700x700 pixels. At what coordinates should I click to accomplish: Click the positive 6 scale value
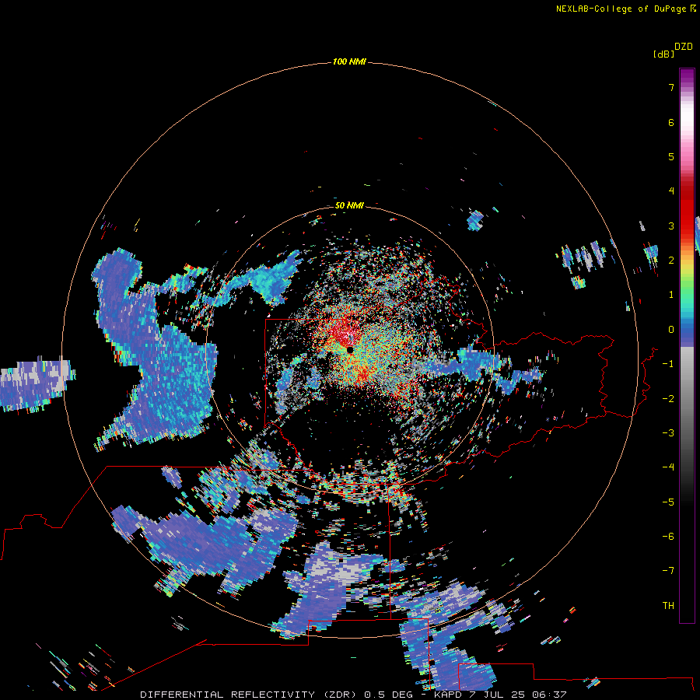671,122
